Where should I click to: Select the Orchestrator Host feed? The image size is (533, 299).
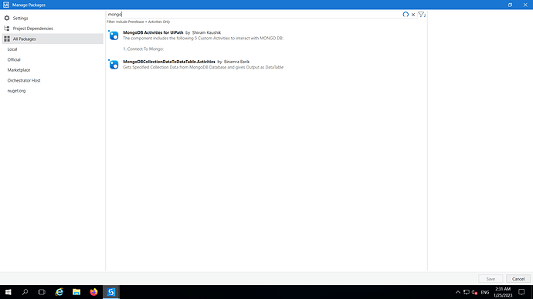[24, 80]
